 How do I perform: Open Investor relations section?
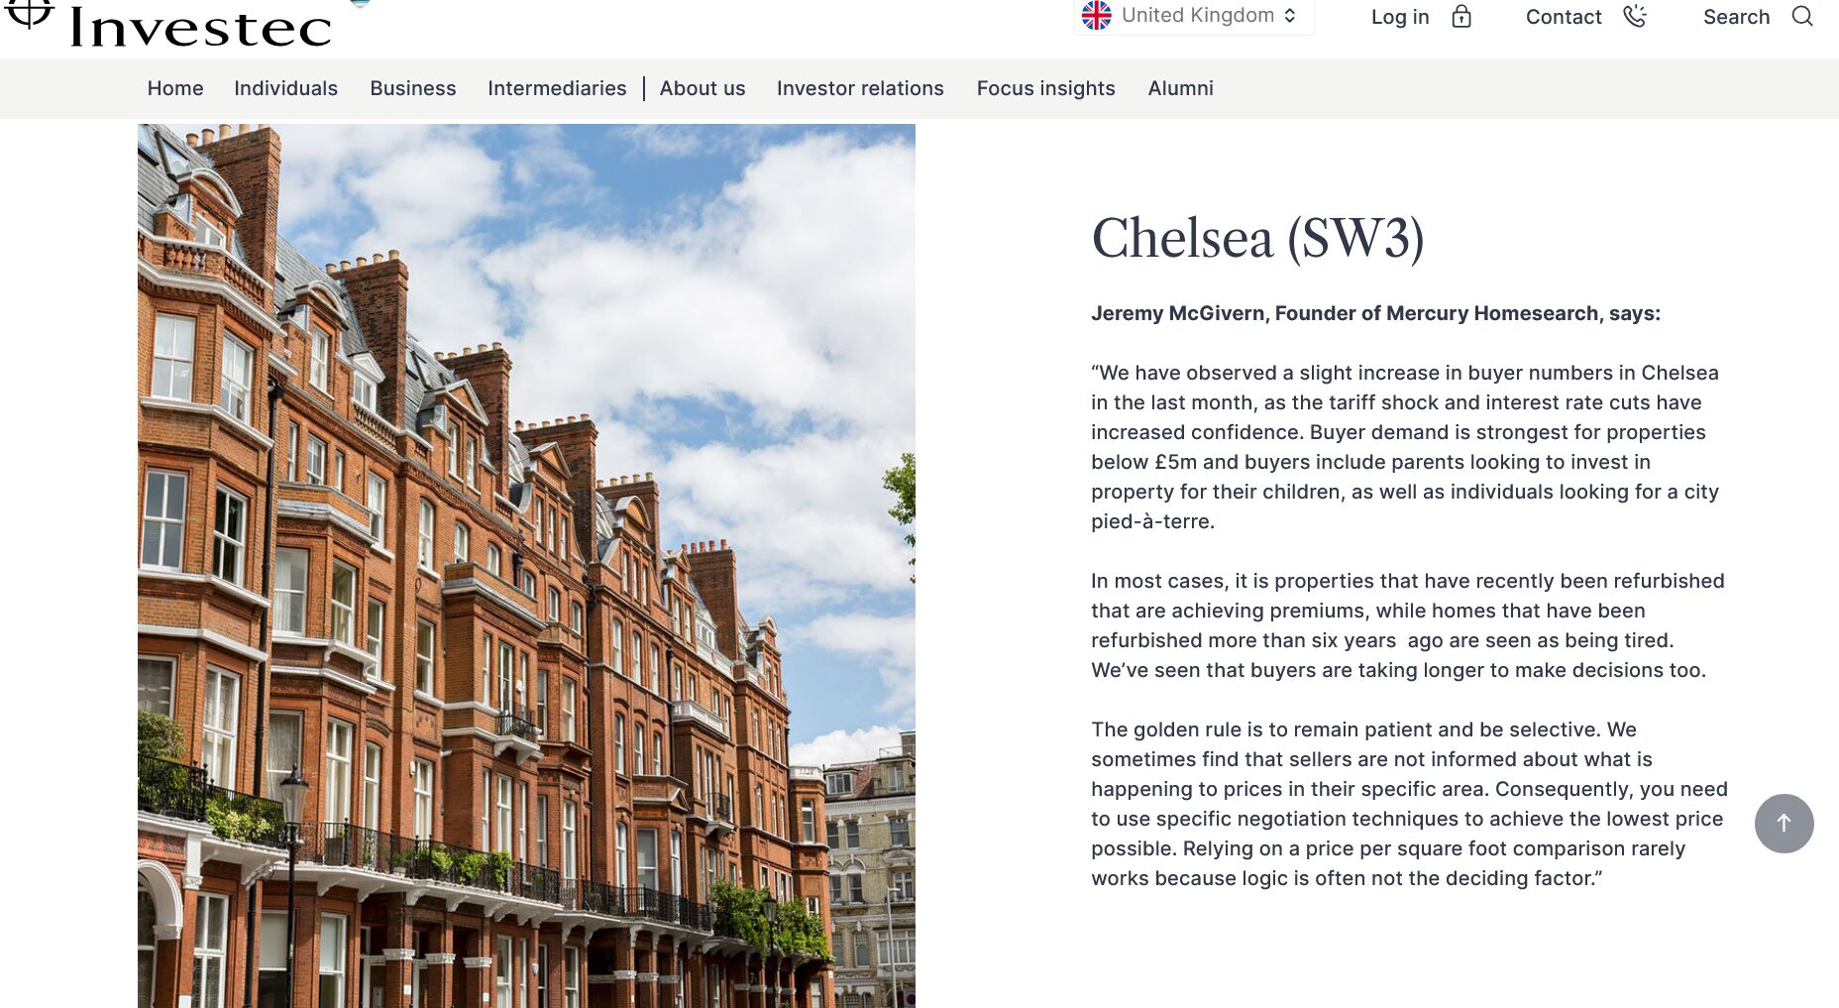click(x=860, y=88)
